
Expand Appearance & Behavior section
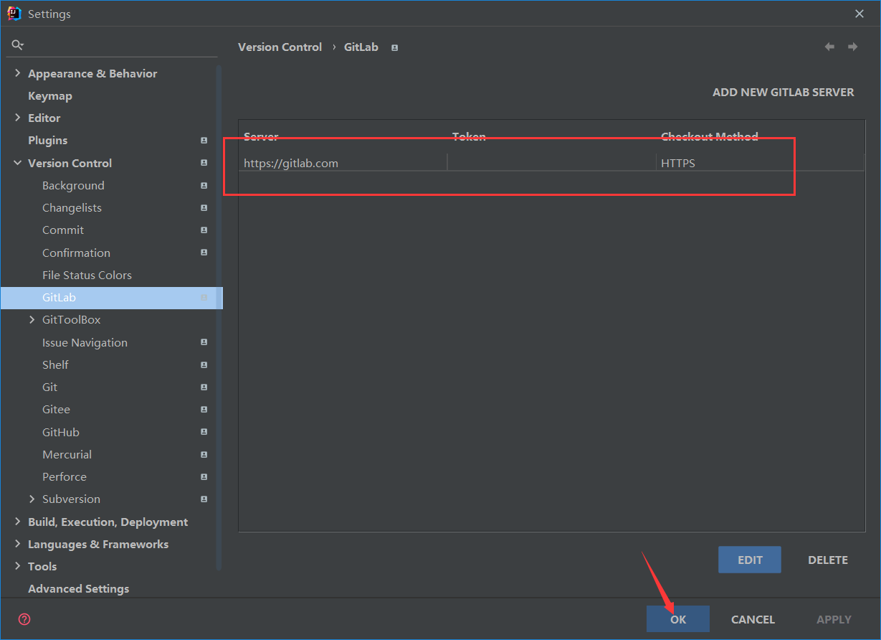17,73
